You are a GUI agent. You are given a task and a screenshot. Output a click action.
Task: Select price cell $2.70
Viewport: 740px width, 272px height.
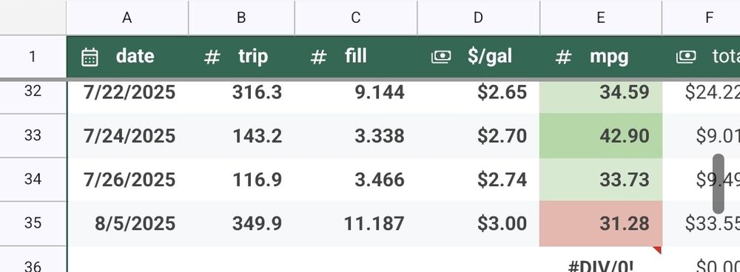click(478, 136)
